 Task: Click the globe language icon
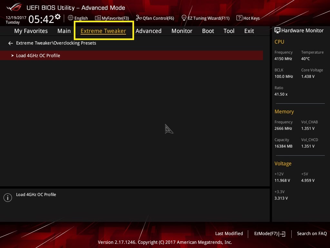(71, 18)
